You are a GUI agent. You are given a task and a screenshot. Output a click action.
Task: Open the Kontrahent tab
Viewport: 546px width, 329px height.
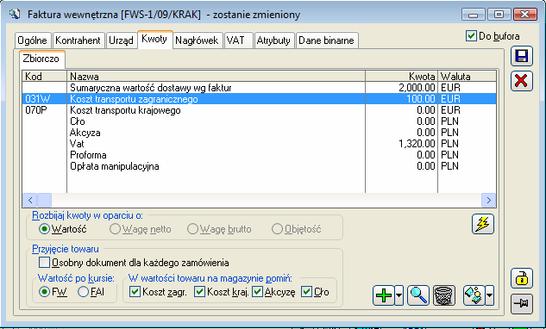tap(78, 40)
